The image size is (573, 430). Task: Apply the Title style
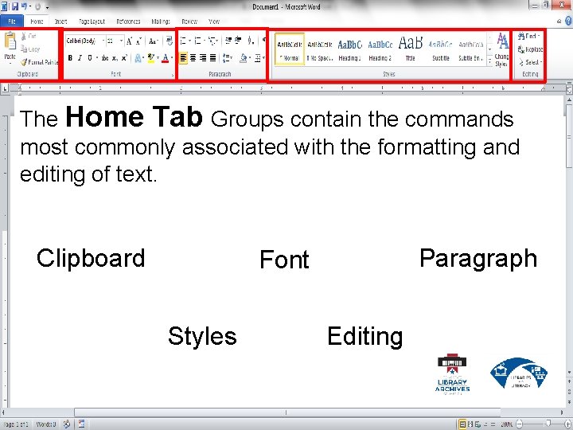coord(411,49)
